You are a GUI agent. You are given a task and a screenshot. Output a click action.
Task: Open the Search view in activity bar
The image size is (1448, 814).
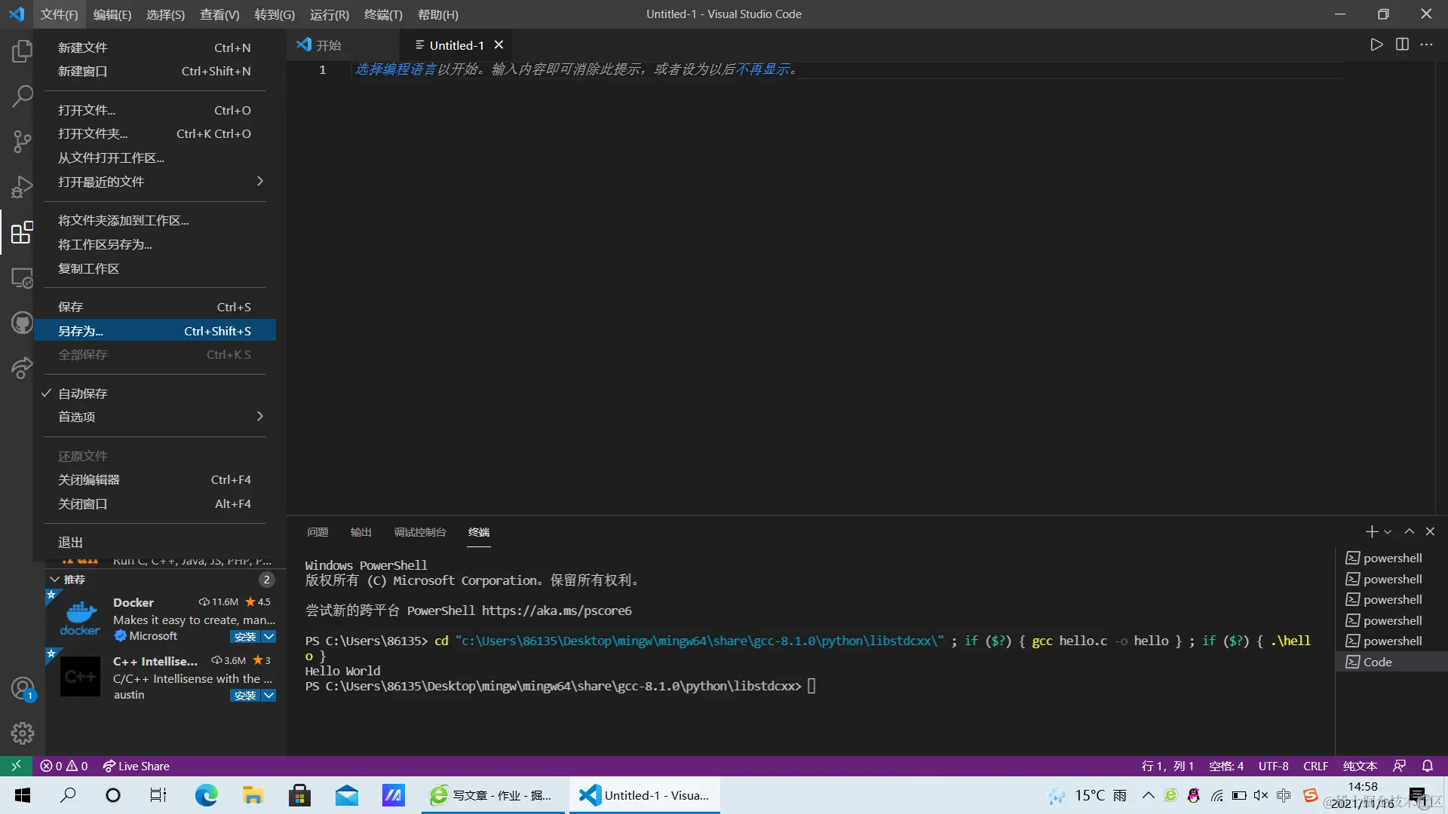(22, 96)
